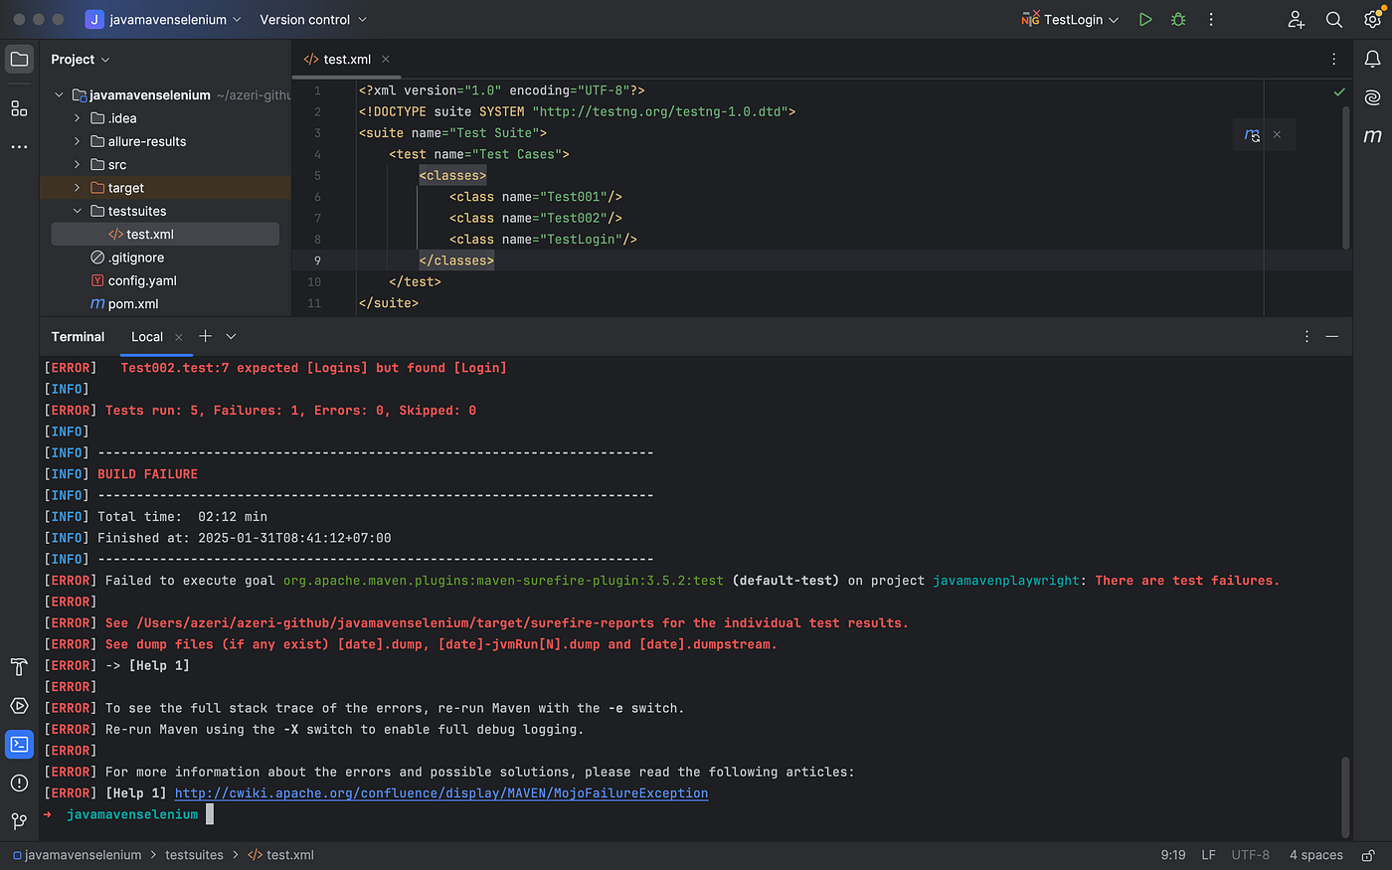
Task: Open the AI Assistant spiral icon
Action: click(1372, 96)
